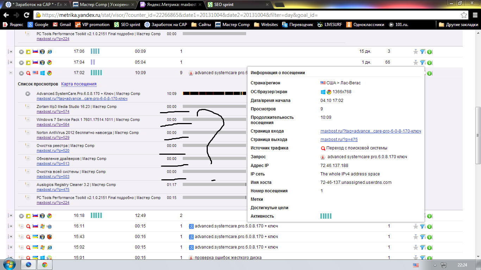Expand the 15:02 visit row
This screenshot has width=481, height=270.
11,247
